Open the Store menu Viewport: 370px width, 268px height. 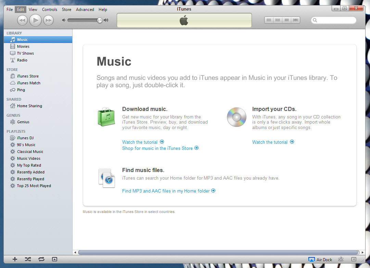pyautogui.click(x=66, y=10)
